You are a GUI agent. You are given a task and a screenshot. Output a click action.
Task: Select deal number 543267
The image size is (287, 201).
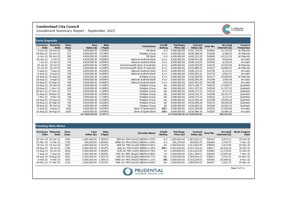pyautogui.click(x=211, y=111)
